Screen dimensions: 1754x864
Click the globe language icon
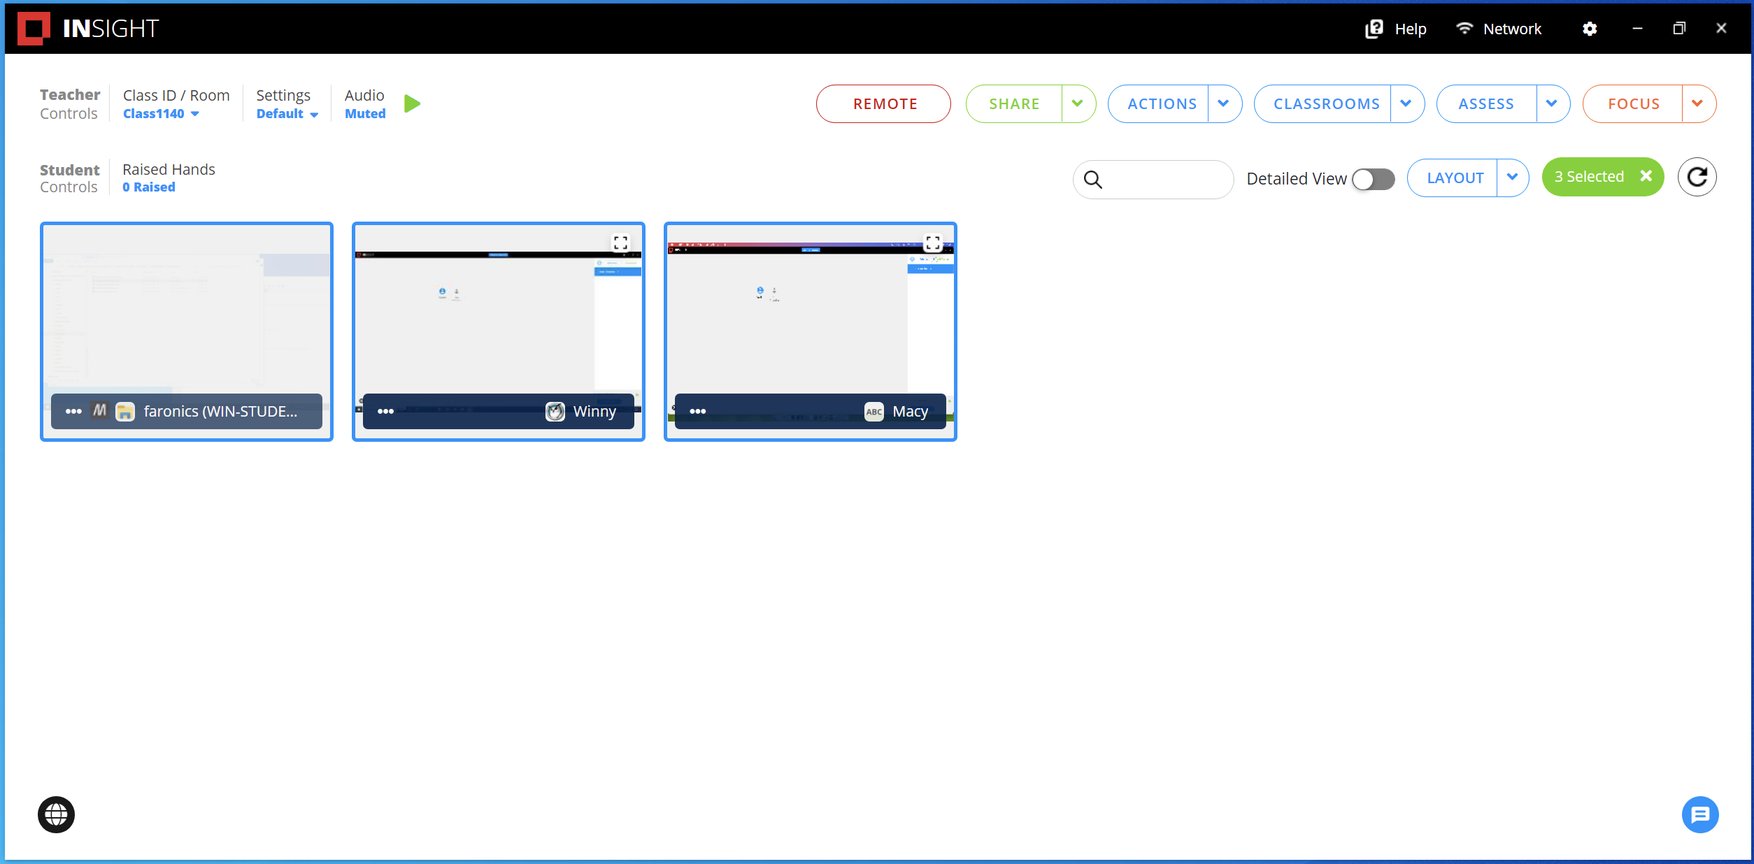(56, 814)
